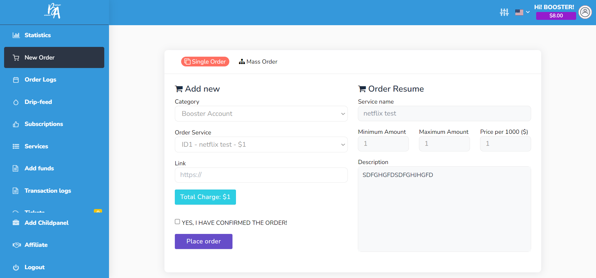Open the settings sliders icon in header
The image size is (596, 278).
click(504, 12)
